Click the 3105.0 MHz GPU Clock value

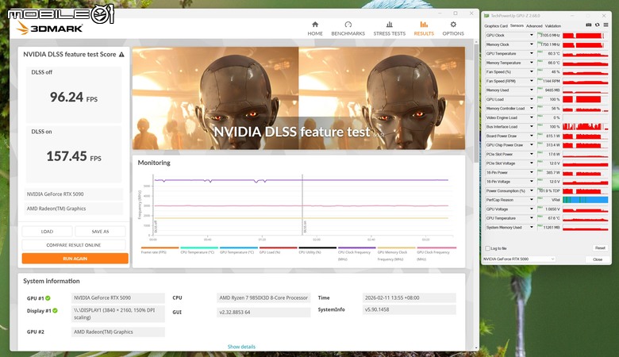[548, 36]
